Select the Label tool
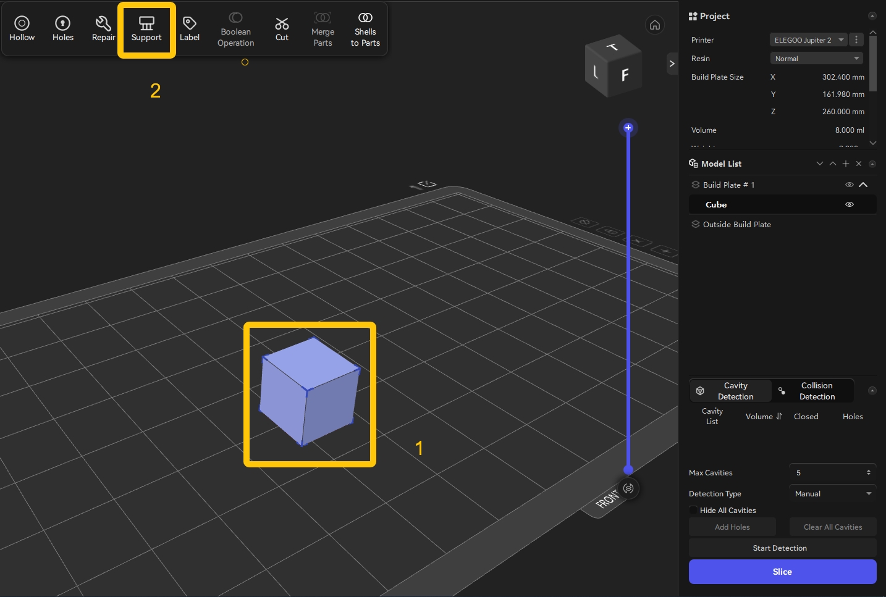This screenshot has width=886, height=597. click(x=190, y=29)
